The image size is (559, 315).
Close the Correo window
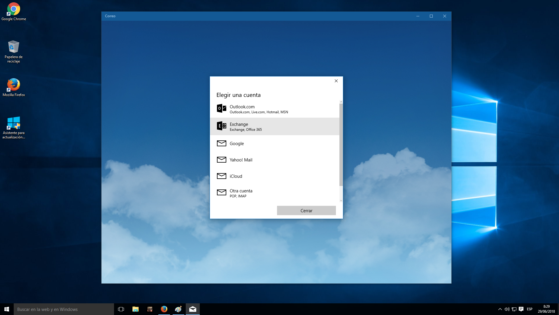click(445, 16)
